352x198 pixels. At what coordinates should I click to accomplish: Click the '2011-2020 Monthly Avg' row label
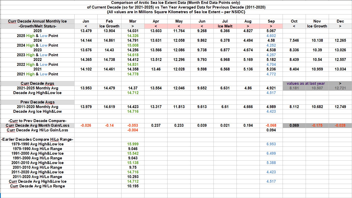point(37,107)
